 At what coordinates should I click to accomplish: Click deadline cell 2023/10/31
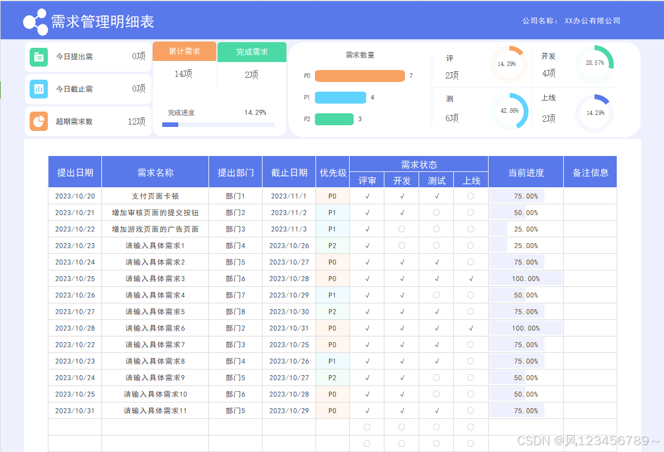click(289, 328)
